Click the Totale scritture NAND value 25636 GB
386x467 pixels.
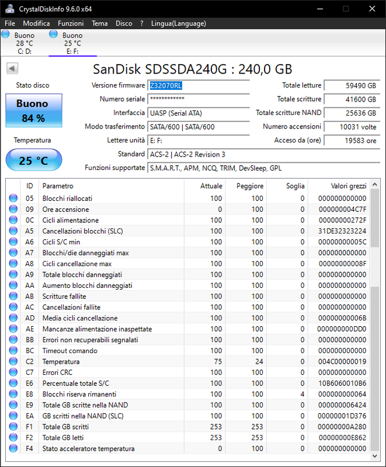tap(352, 113)
